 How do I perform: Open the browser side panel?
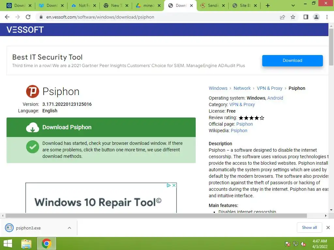[x=306, y=17]
